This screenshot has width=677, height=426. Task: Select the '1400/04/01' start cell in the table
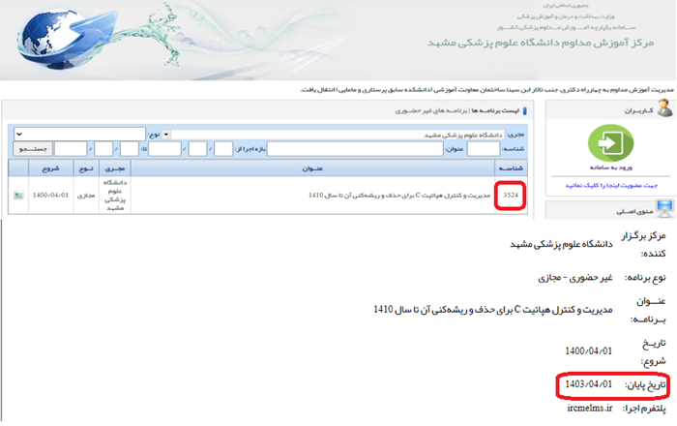click(50, 196)
